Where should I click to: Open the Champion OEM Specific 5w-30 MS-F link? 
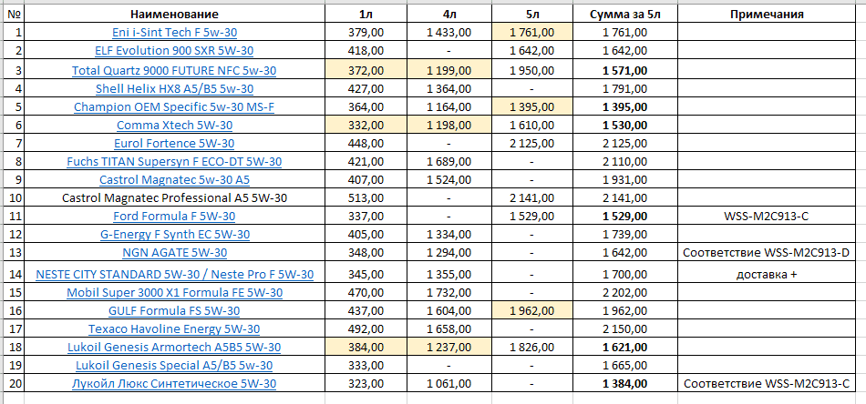click(174, 107)
